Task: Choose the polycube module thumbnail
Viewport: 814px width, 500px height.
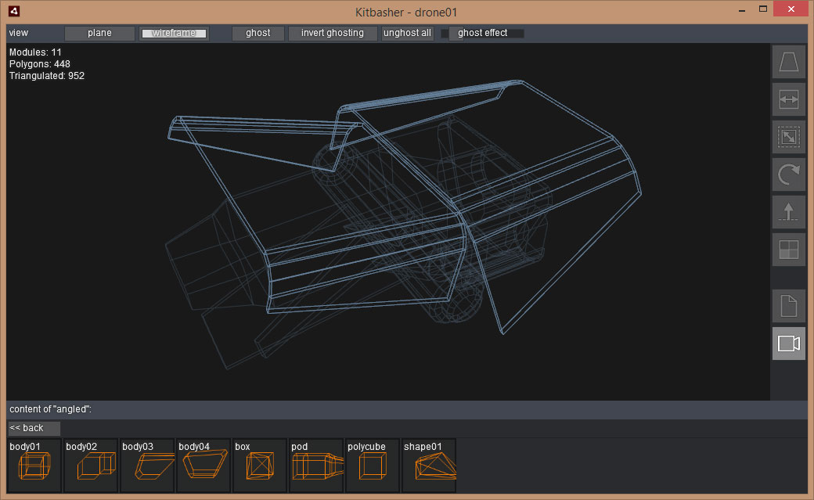Action: tap(373, 466)
